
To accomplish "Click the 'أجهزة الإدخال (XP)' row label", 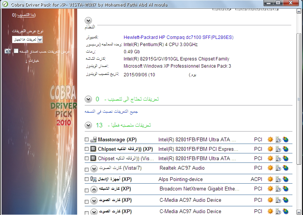I will [x=115, y=179].
